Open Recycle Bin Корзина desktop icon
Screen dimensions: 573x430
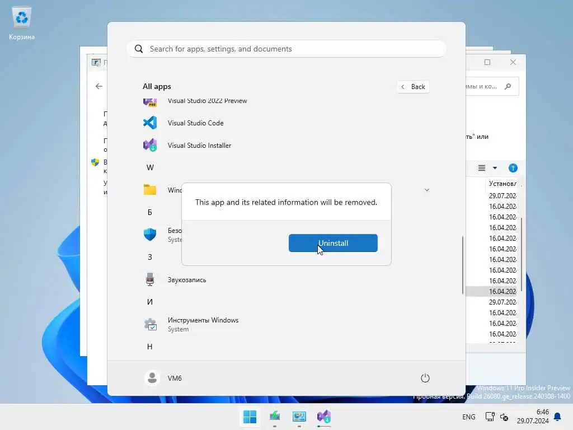click(x=22, y=22)
